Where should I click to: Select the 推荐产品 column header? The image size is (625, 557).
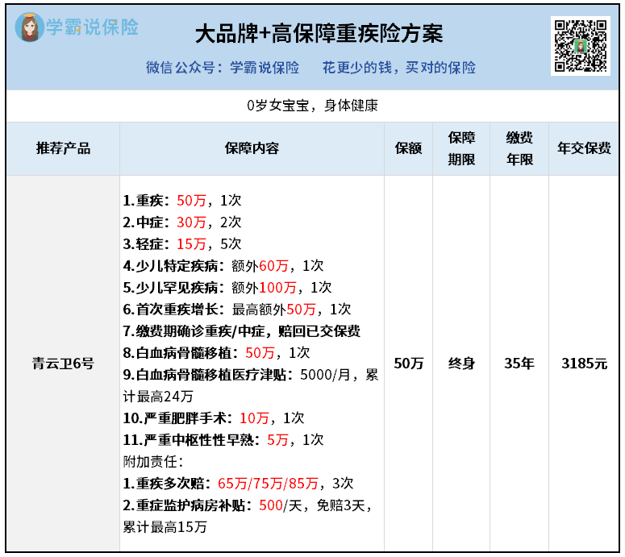point(63,148)
